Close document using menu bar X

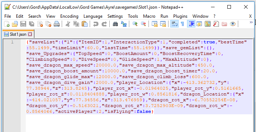coord(250,16)
